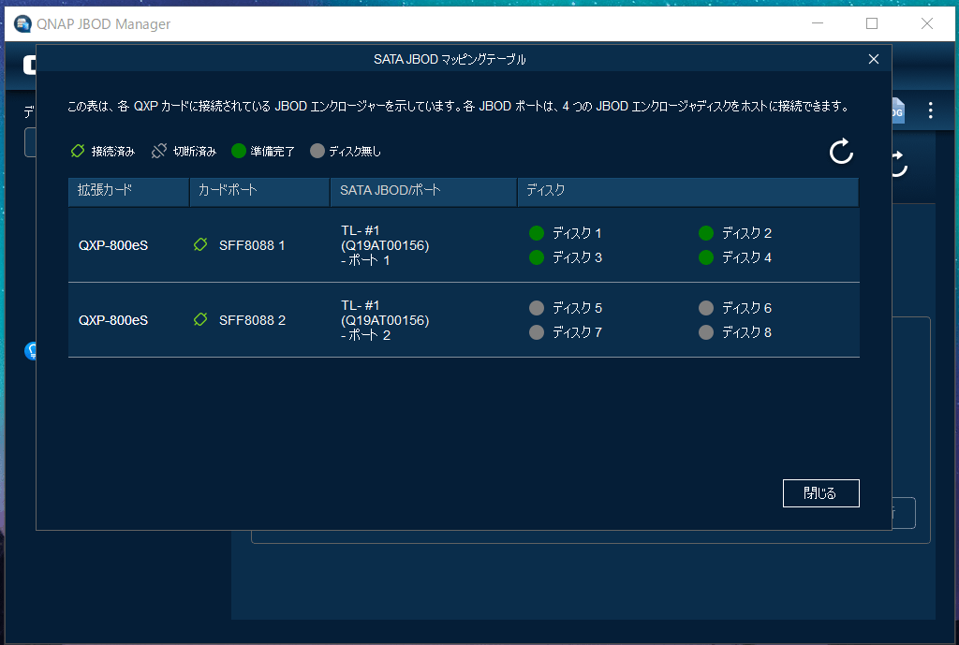Image resolution: width=959 pixels, height=645 pixels.
Task: Click the dialog title SATA JBOD マッピングテーブル
Action: tap(450, 59)
